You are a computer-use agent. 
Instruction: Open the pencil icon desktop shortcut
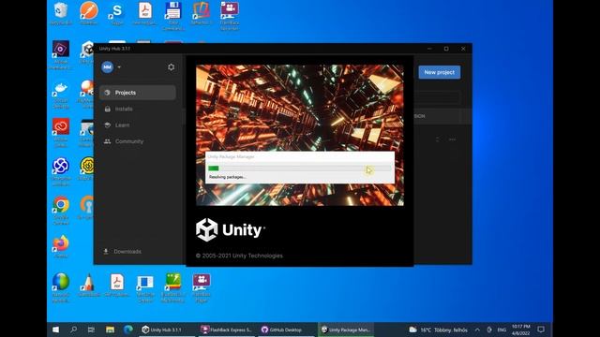(x=89, y=285)
